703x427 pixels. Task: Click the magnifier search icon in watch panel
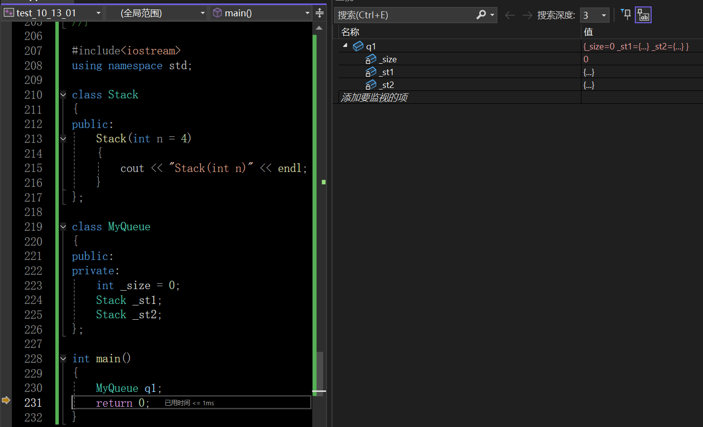(481, 15)
